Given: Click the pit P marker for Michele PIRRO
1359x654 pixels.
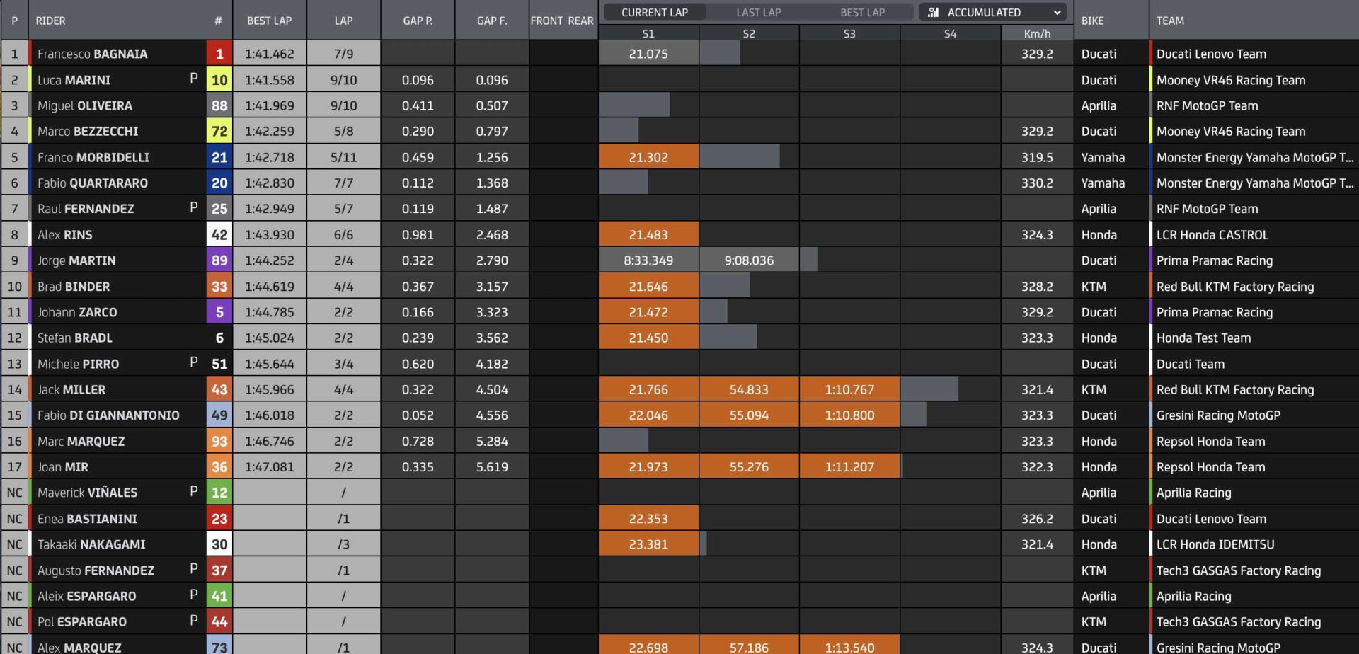Looking at the screenshot, I should pos(194,362).
